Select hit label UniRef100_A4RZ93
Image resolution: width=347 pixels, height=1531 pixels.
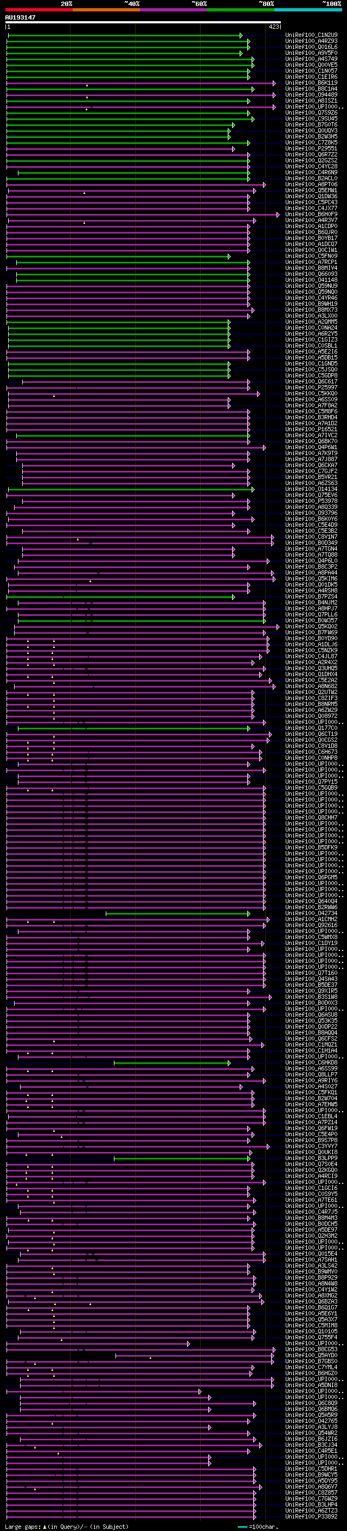pyautogui.click(x=311, y=41)
